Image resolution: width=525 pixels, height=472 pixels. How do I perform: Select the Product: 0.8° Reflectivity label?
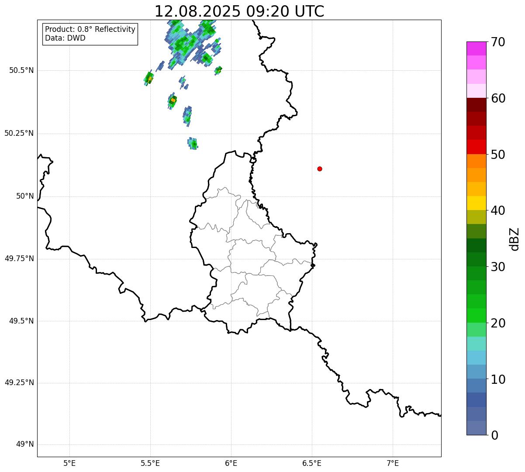coord(90,29)
